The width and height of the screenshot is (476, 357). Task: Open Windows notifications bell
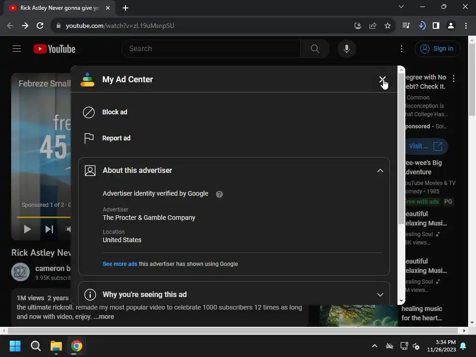point(463,346)
